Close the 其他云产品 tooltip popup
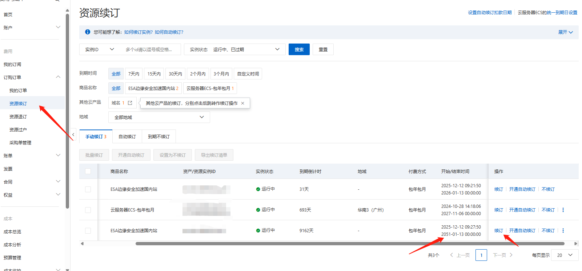This screenshot has height=271, width=582. coord(242,103)
